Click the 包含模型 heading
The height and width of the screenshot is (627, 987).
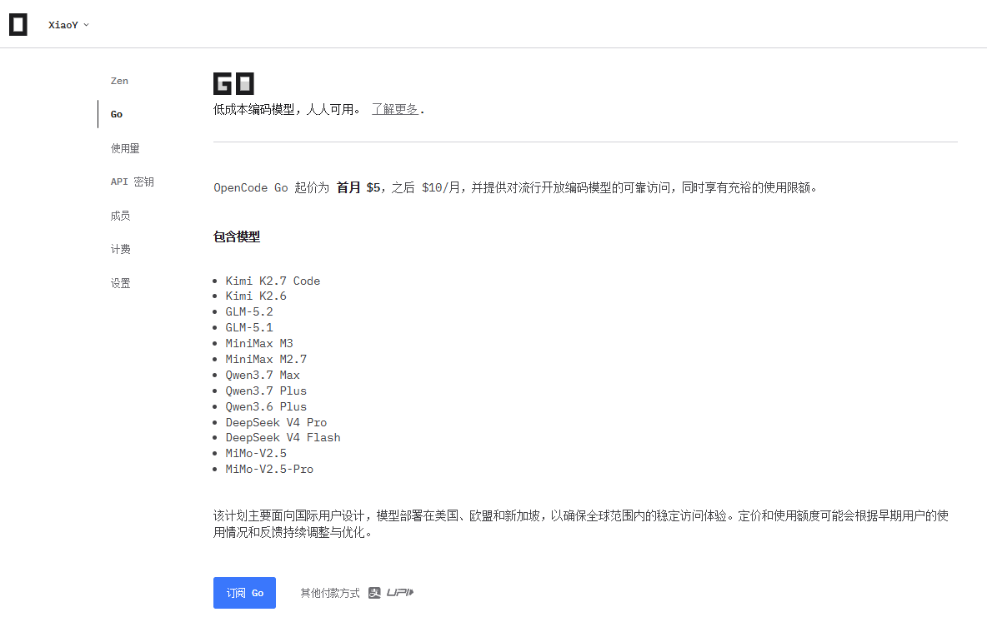[x=237, y=236]
